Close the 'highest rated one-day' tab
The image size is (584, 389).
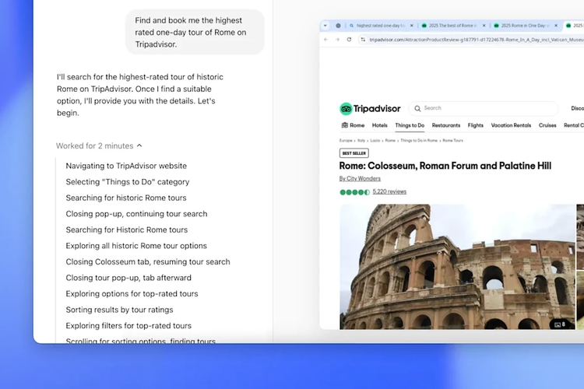pos(411,26)
